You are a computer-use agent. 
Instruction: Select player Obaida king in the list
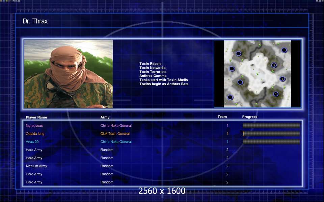pyautogui.click(x=35, y=134)
